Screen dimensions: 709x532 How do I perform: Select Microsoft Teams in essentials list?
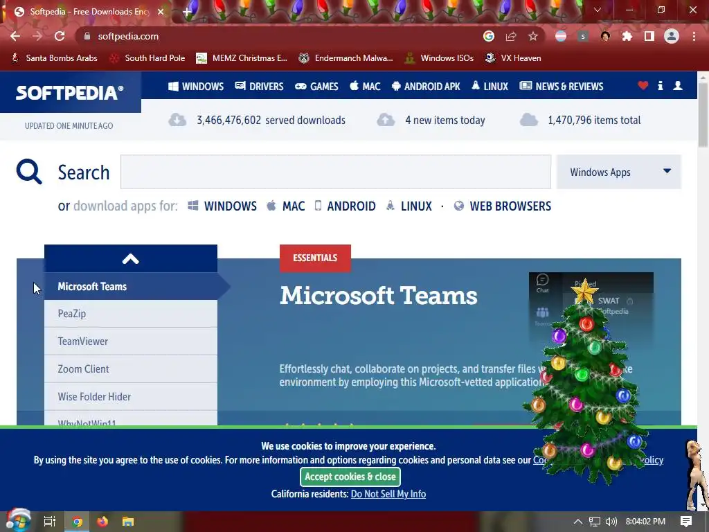(x=131, y=286)
